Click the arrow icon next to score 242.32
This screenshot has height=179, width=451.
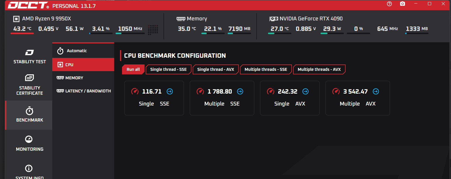pyautogui.click(x=305, y=92)
